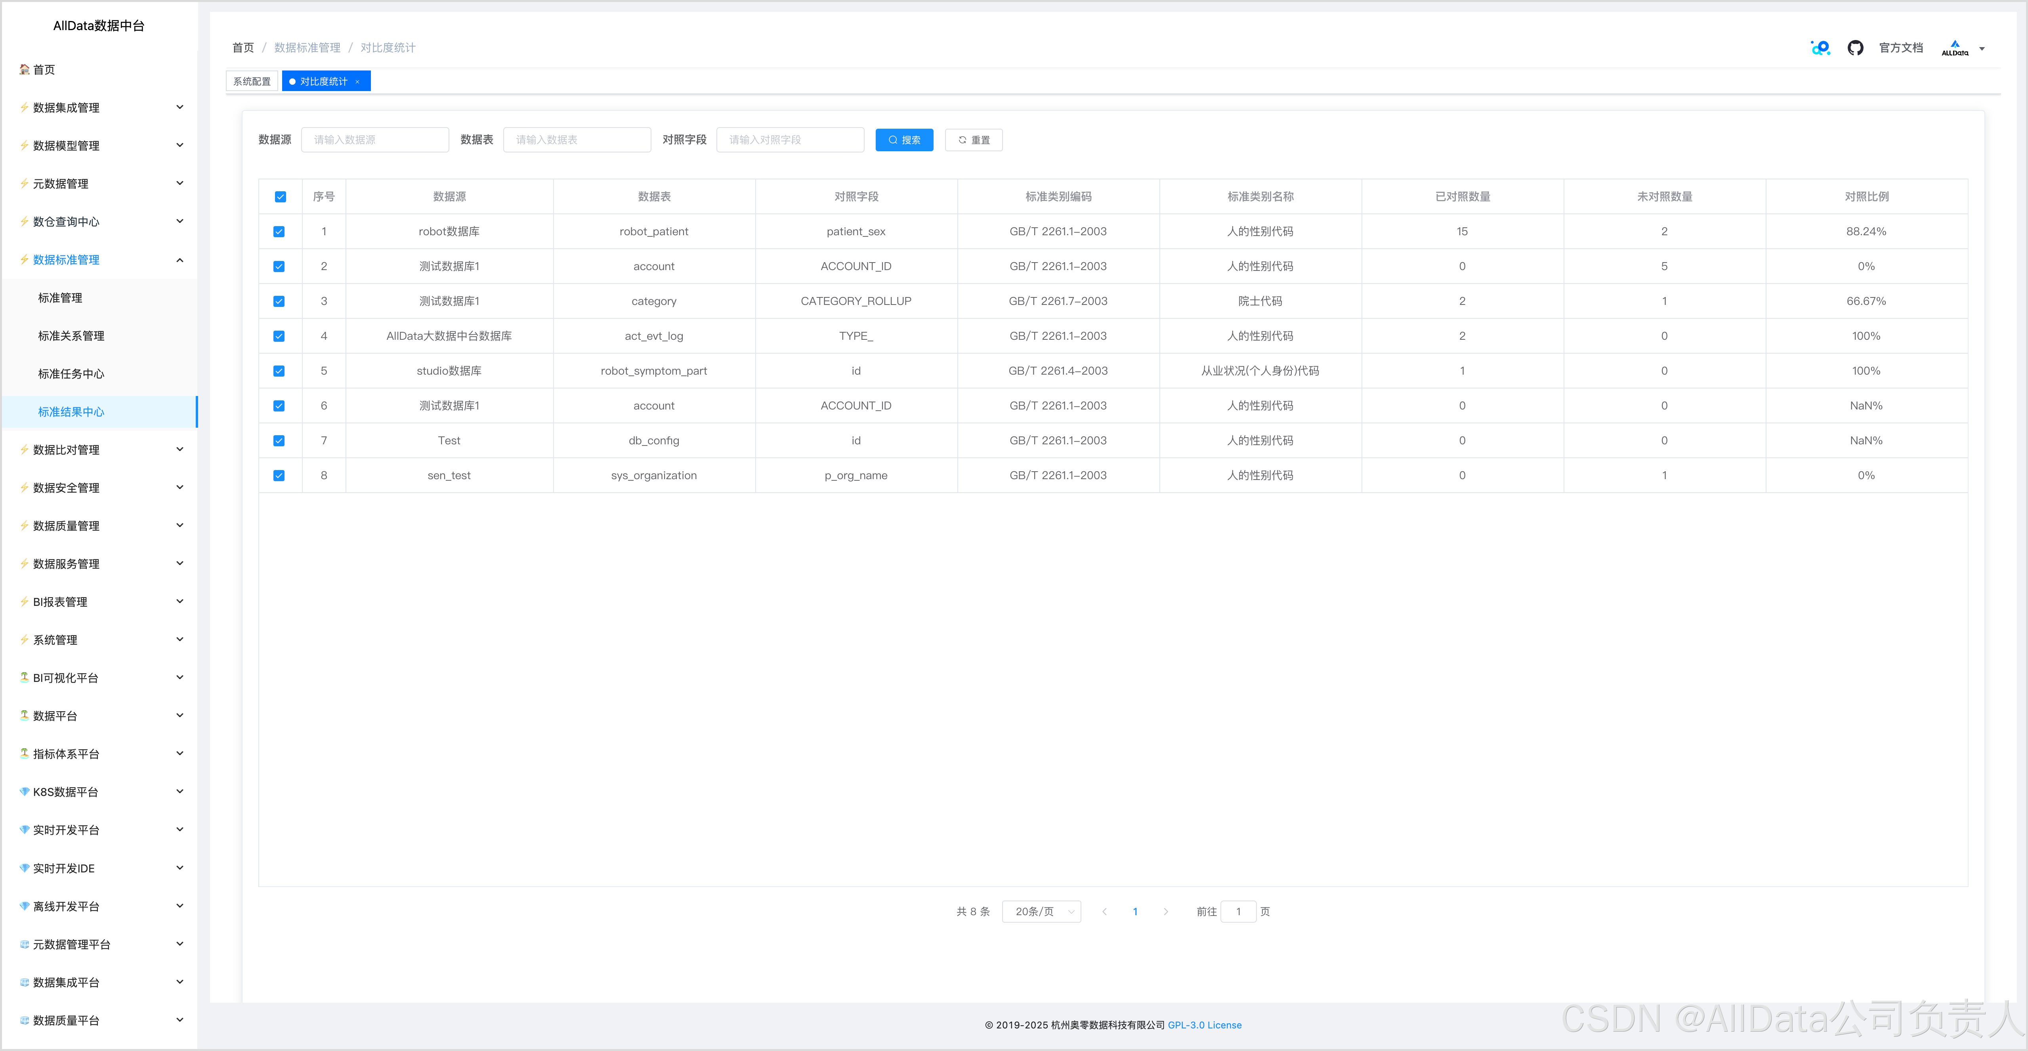This screenshot has height=1051, width=2028.
Task: Uncheck the sen_test row checkbox
Action: [x=279, y=475]
